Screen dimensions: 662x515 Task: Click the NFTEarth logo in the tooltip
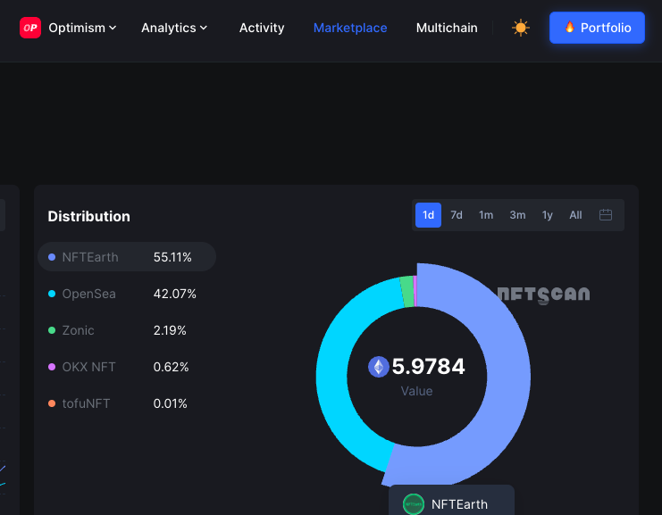(414, 504)
